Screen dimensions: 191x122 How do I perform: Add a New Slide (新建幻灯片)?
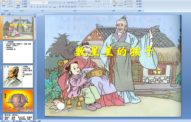click(18, 5)
